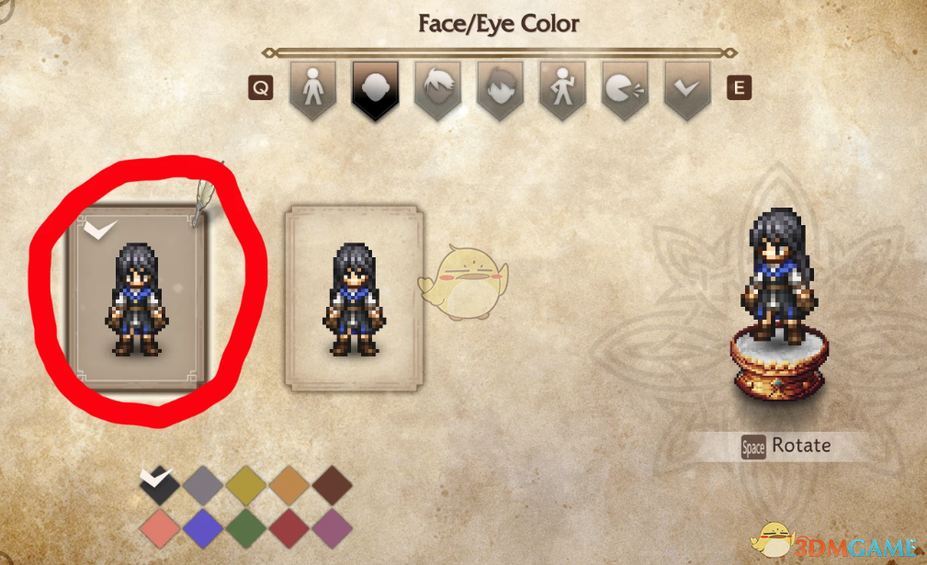Go to the confirm checkmark tab
This screenshot has width=927, height=565.
coord(687,90)
